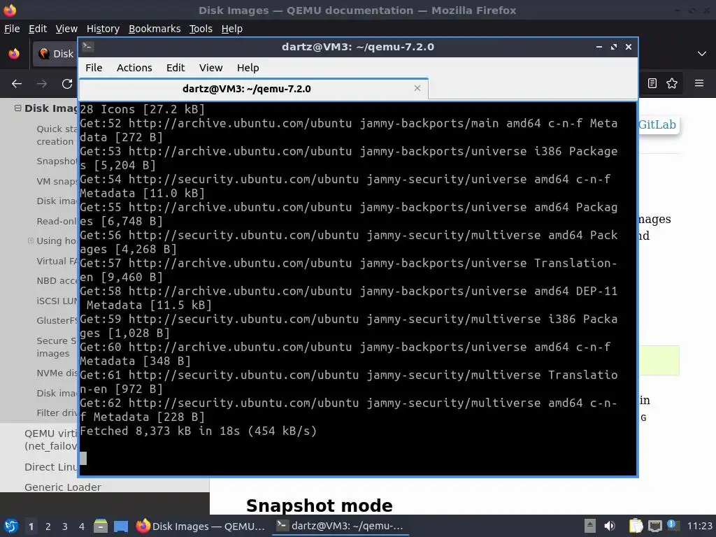
Task: Click the Firefox View icon left of tabs
Action: point(14,53)
